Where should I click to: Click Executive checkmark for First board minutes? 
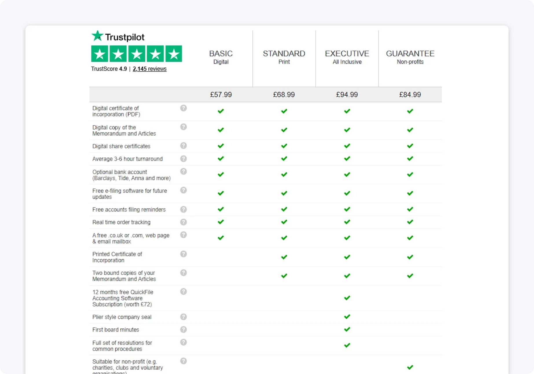coord(347,329)
